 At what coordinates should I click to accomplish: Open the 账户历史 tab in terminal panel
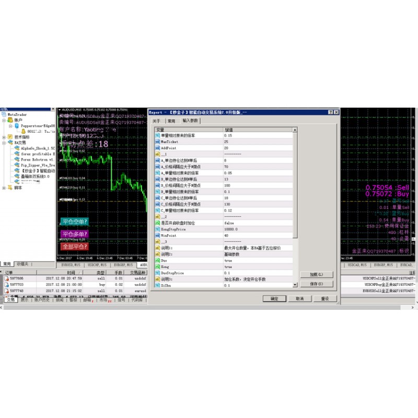(x=42, y=300)
